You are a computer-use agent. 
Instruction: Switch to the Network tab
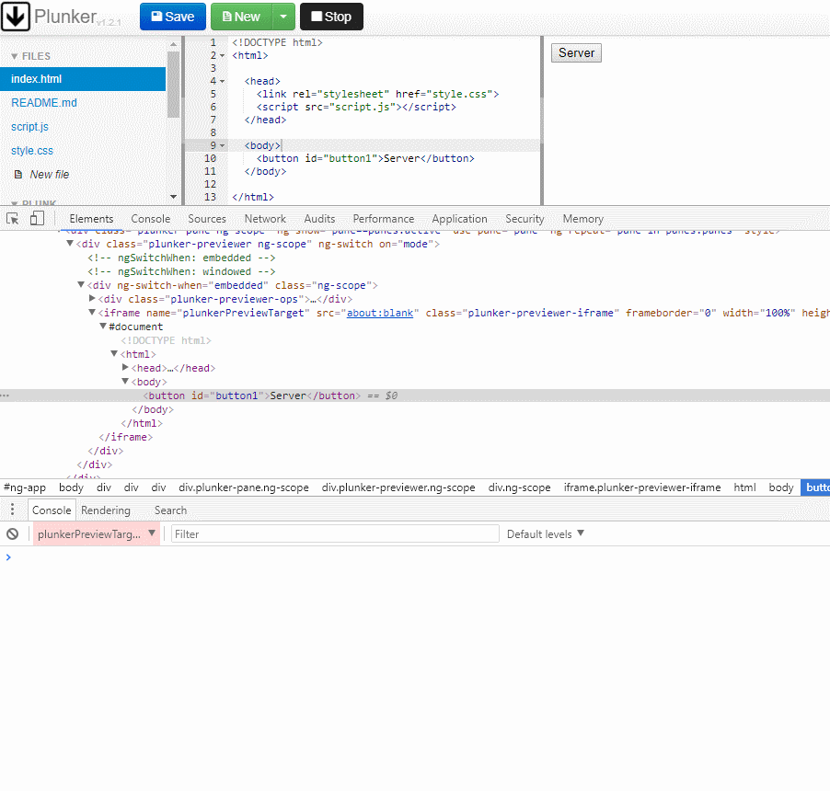click(x=265, y=218)
